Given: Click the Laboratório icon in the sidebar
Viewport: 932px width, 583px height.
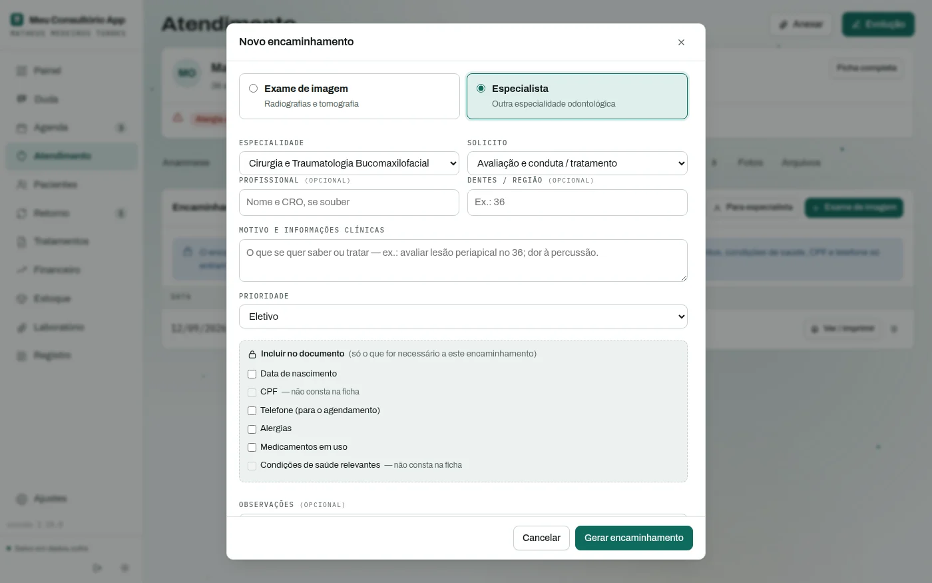Looking at the screenshot, I should tap(21, 327).
